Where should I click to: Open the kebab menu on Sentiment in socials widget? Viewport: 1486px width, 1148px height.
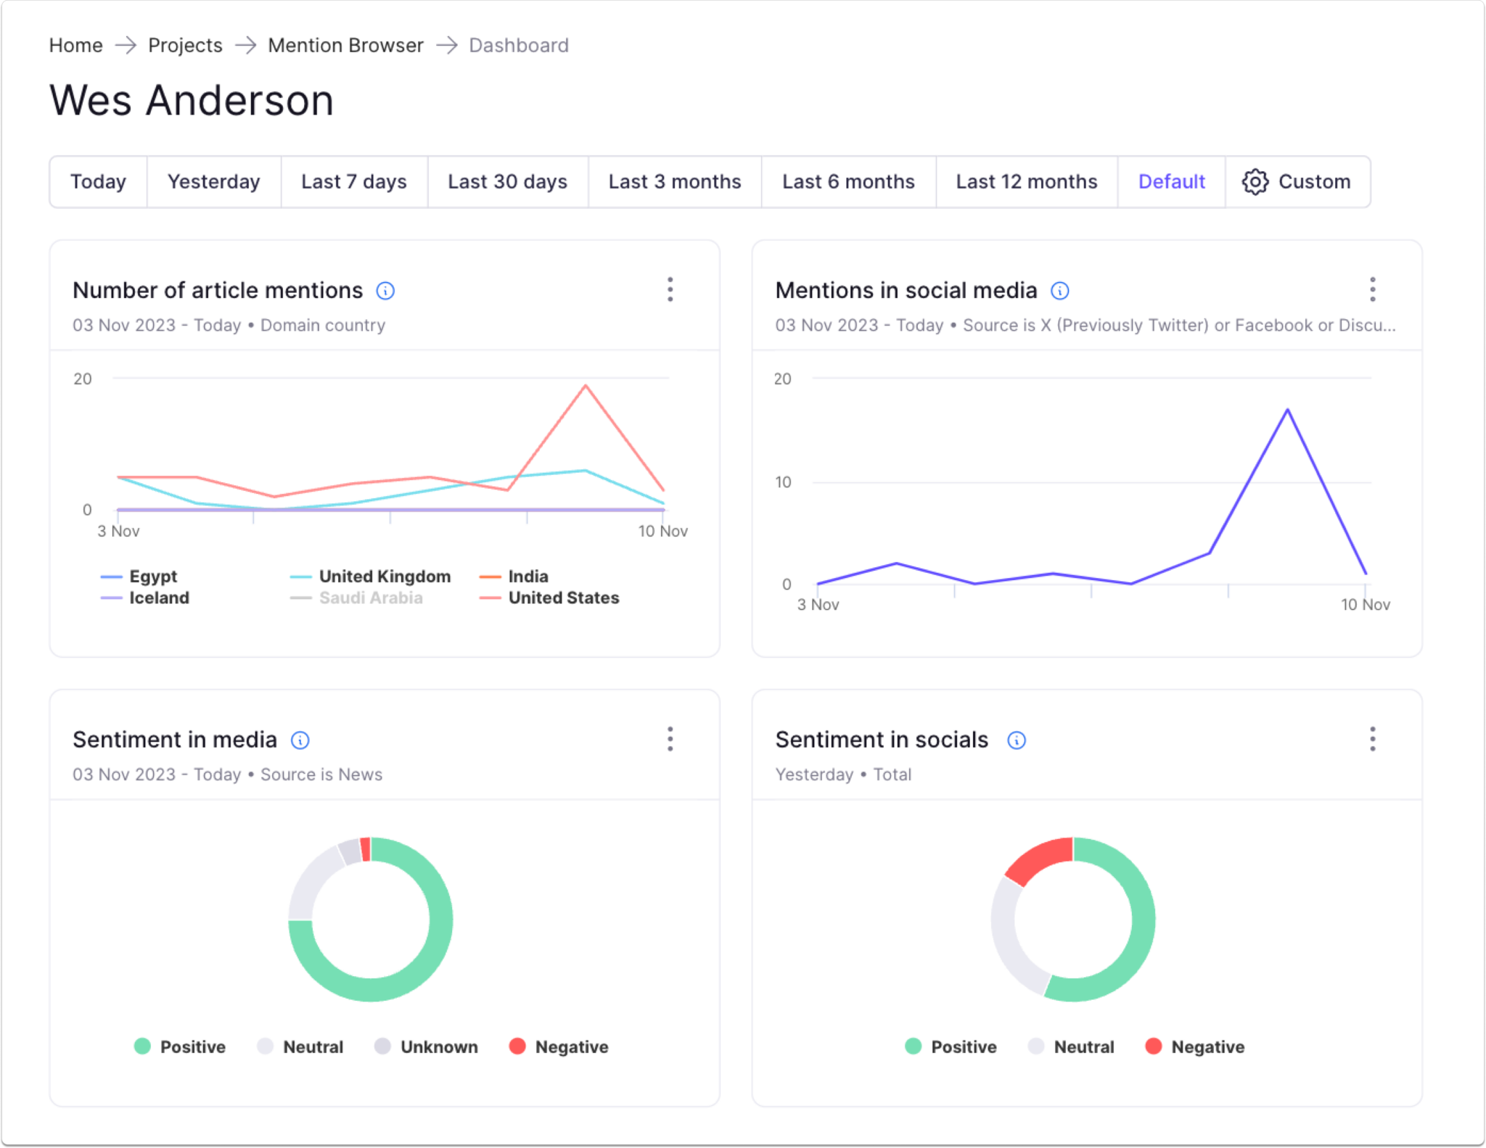(1372, 739)
